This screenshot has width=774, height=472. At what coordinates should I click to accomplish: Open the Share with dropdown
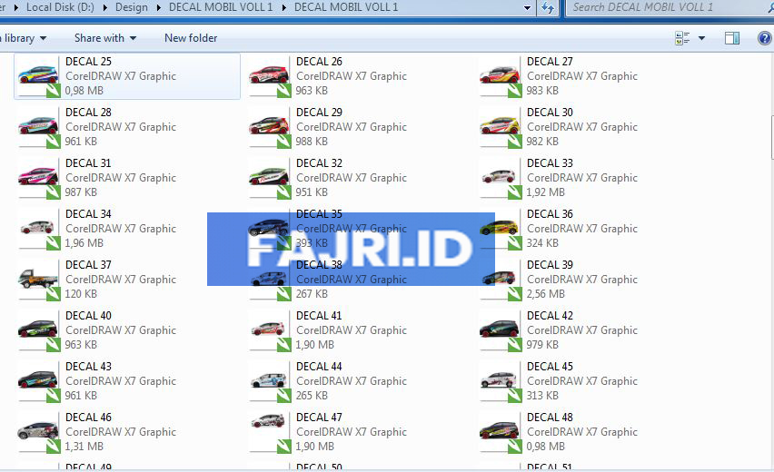coord(105,38)
